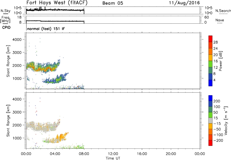The height and width of the screenshot is (160, 231).
Task: Click the red top segment of Power color bar
Action: 210,39
